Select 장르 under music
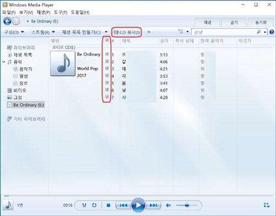The width and height of the screenshot is (276, 216). (x=20, y=83)
